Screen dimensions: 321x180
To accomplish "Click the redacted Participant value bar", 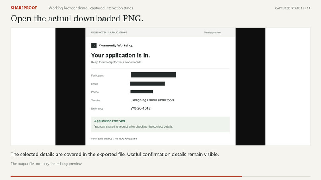I will [153, 75].
